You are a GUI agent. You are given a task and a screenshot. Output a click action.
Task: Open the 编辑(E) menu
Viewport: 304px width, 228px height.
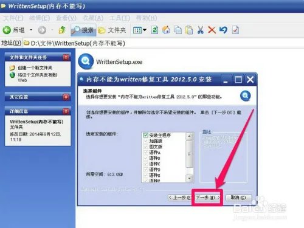(40, 18)
